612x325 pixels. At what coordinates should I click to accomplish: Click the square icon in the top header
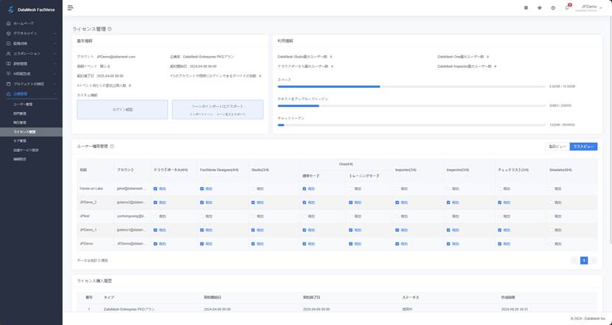click(x=526, y=7)
